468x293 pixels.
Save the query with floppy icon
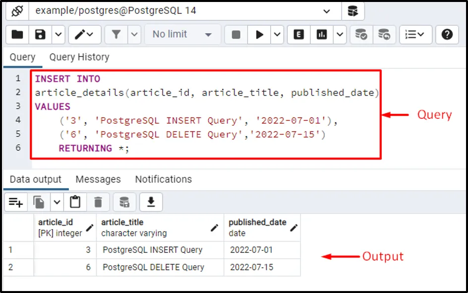tap(40, 35)
